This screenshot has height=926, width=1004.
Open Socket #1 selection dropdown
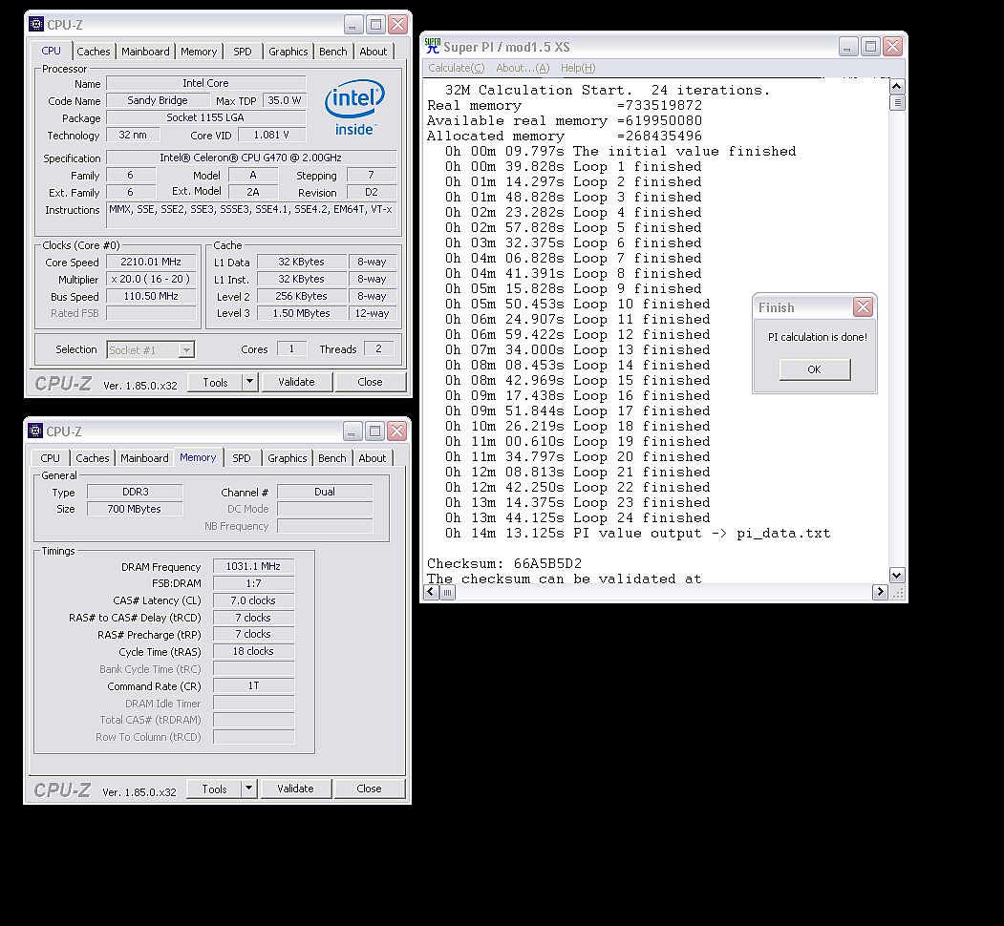click(x=151, y=350)
